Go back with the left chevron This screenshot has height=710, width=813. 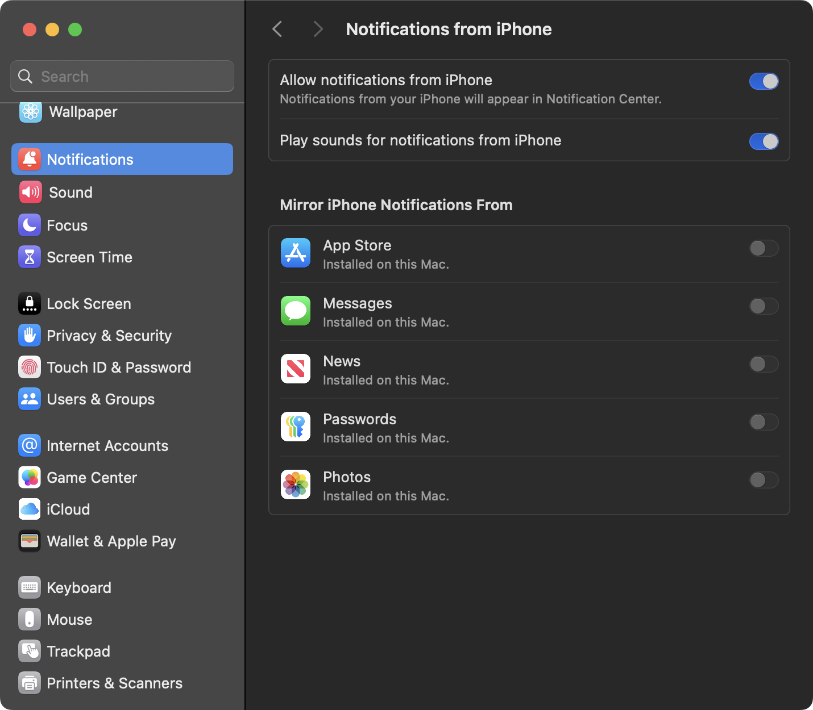click(x=277, y=29)
